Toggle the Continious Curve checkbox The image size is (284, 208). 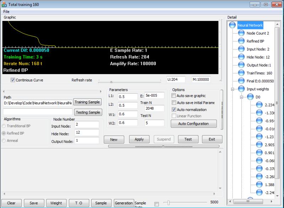click(x=13, y=80)
